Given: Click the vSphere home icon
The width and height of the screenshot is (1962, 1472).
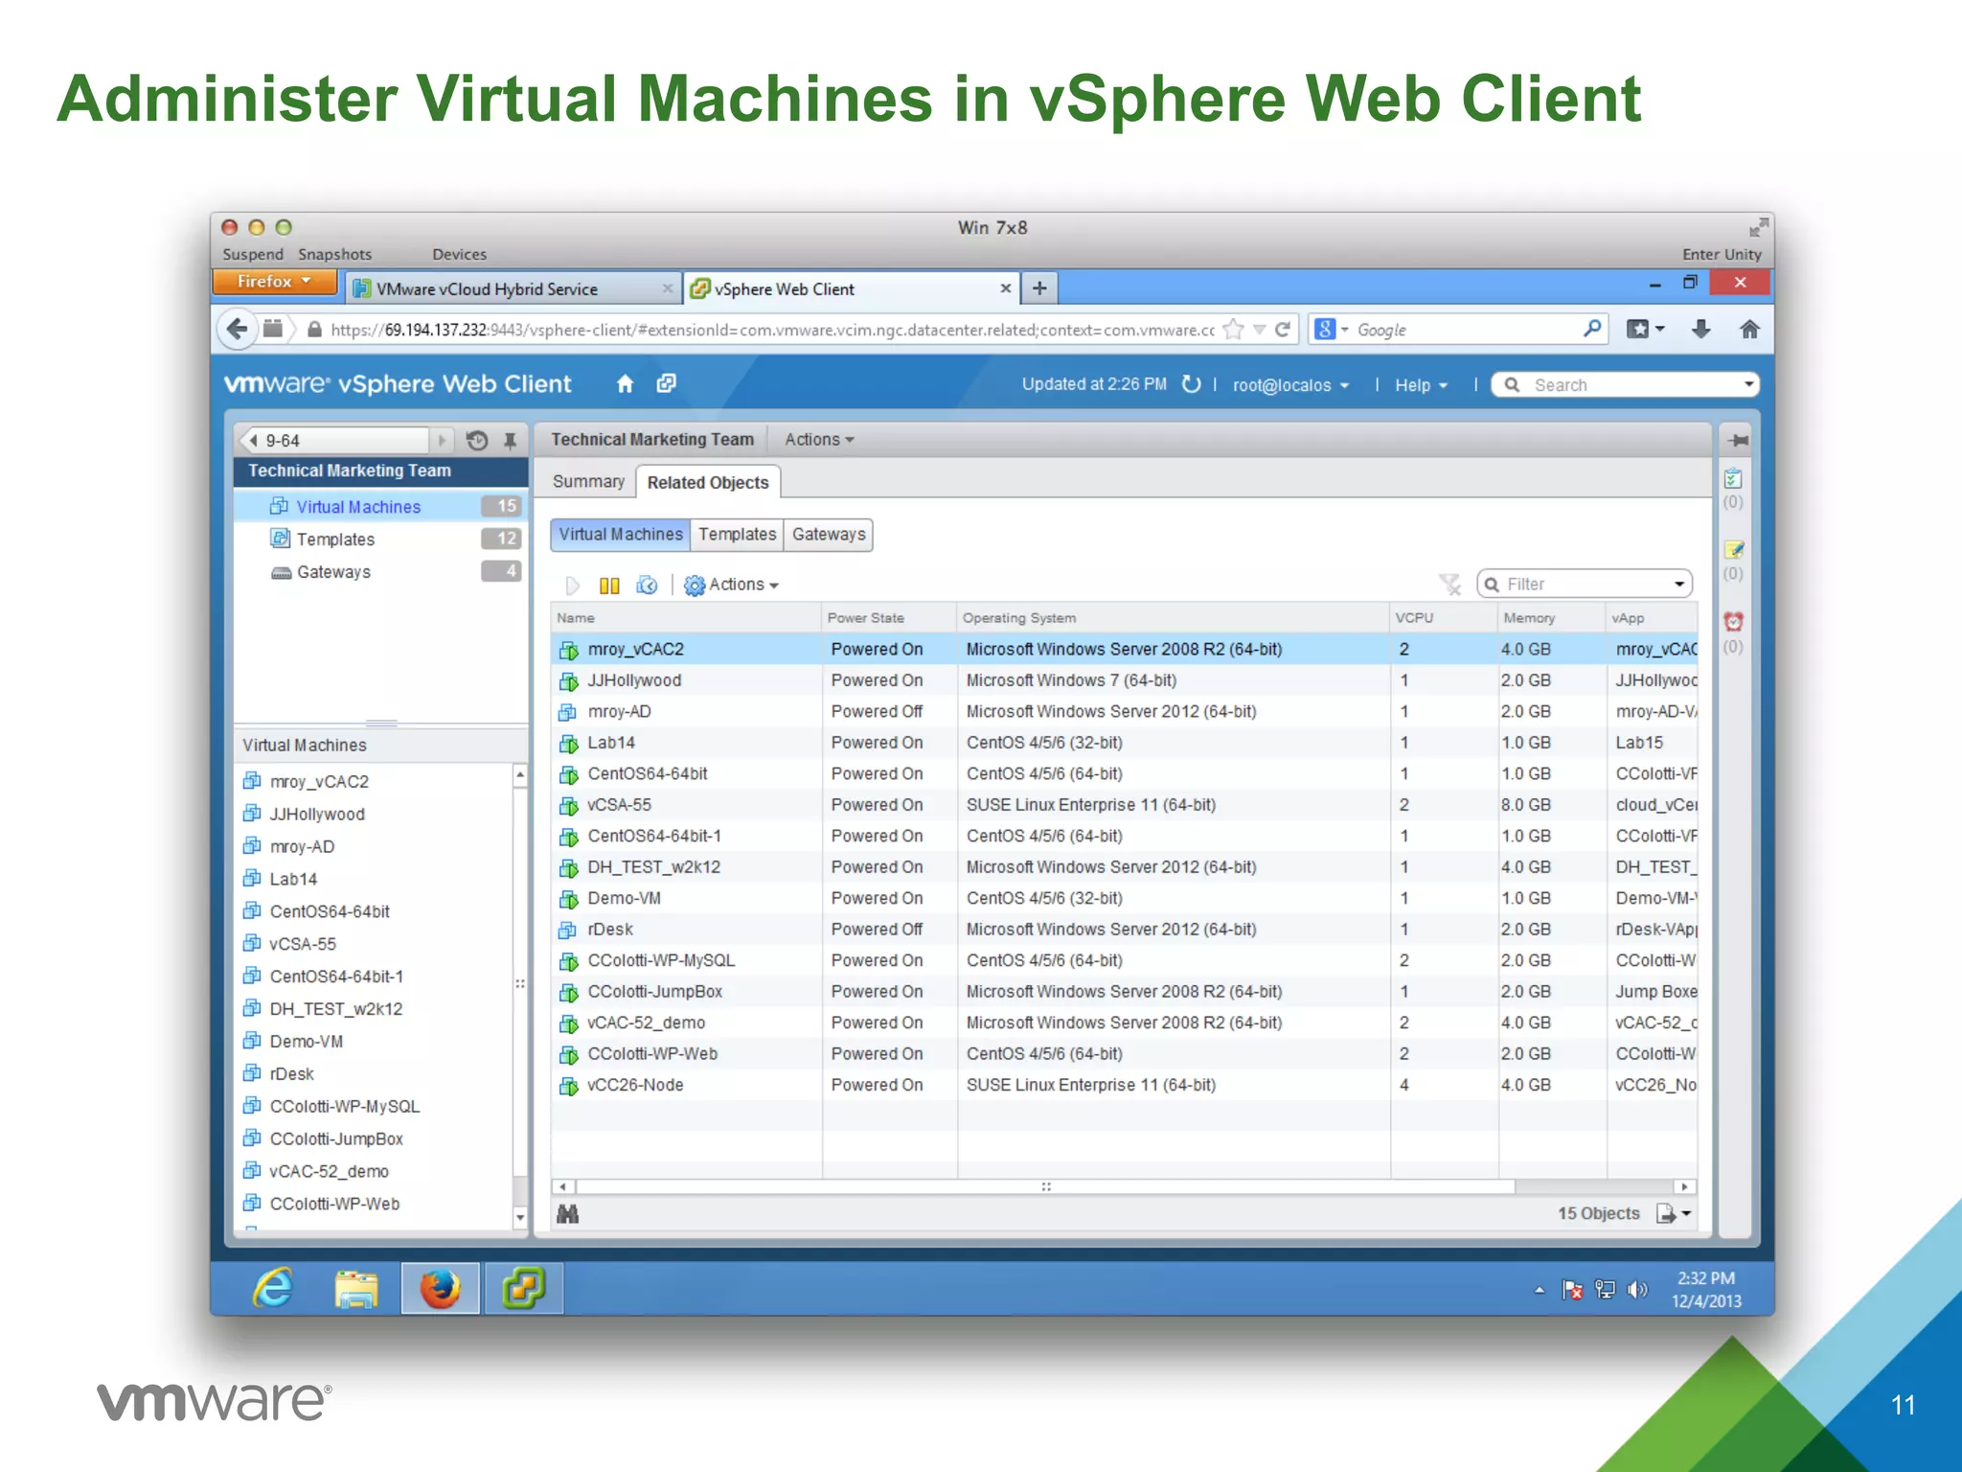Looking at the screenshot, I should (x=625, y=384).
